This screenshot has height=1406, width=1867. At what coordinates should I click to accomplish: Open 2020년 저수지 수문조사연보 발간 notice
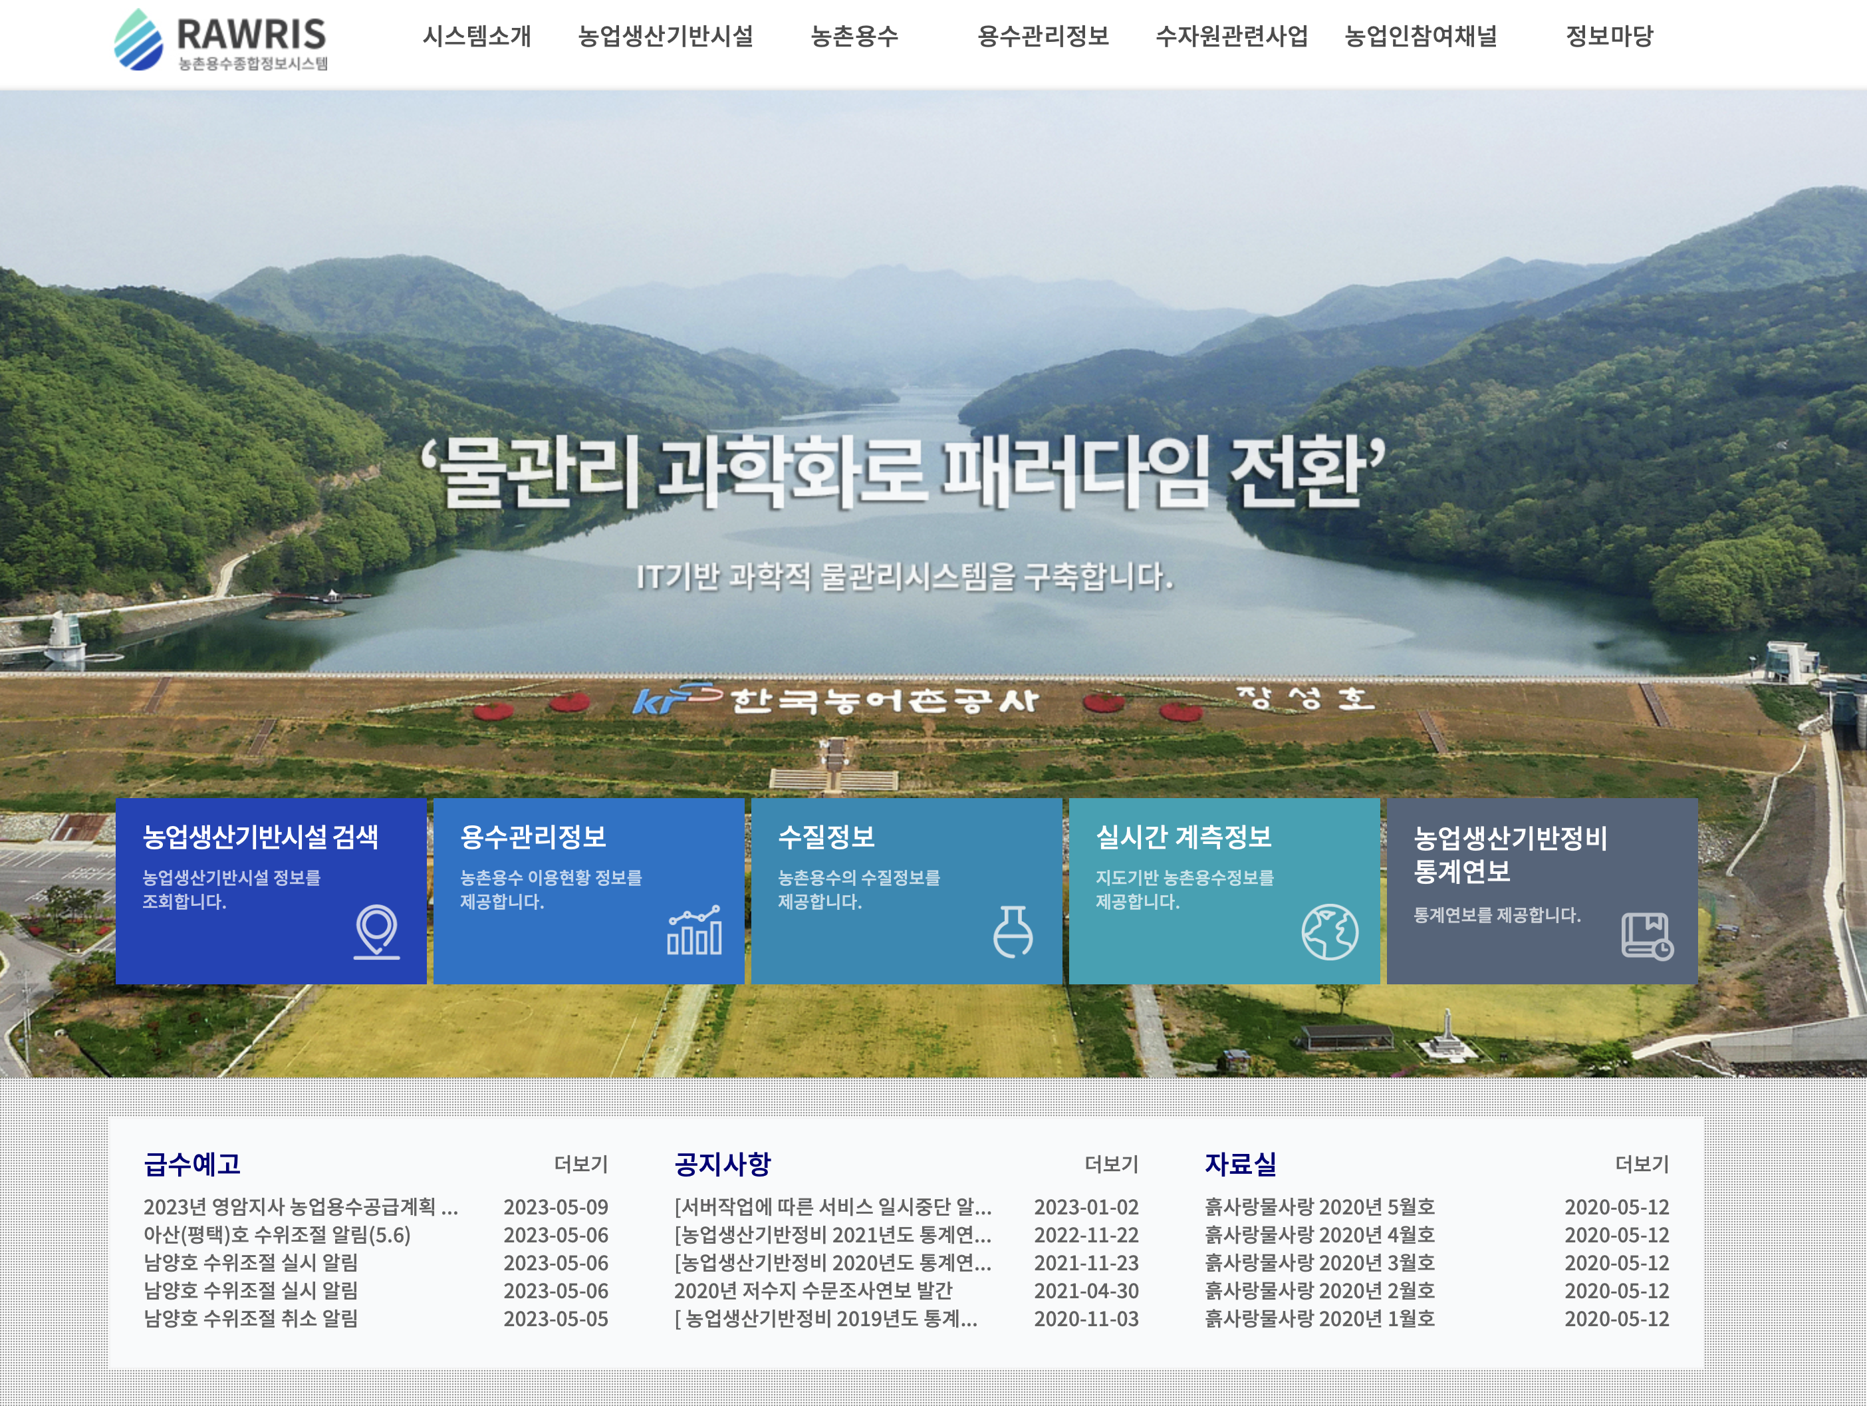pyautogui.click(x=812, y=1290)
